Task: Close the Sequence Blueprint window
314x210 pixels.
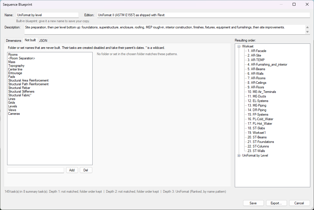Action: 307,4
